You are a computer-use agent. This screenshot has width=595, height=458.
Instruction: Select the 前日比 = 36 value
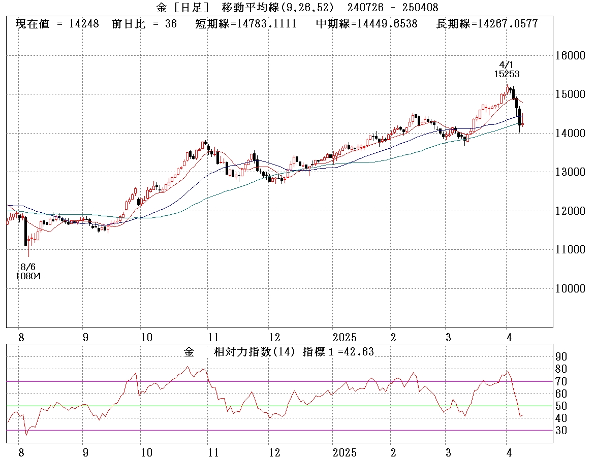144,24
